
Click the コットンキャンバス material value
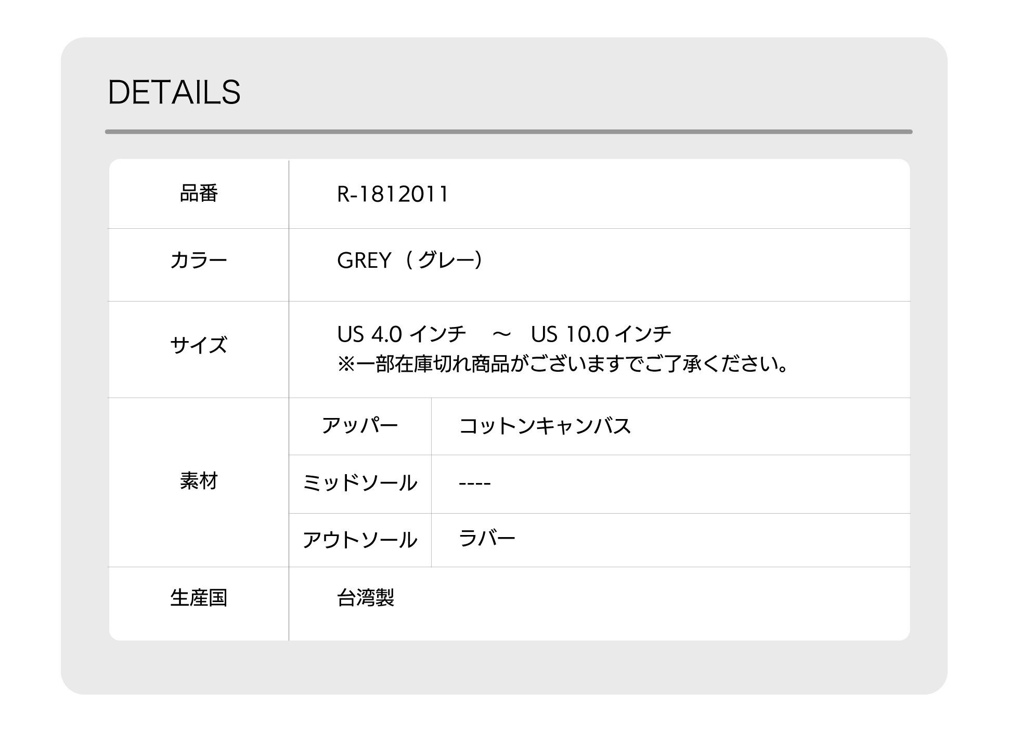coord(545,426)
